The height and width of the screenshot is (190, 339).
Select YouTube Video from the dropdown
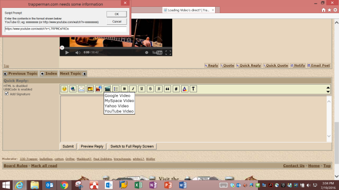[119, 111]
